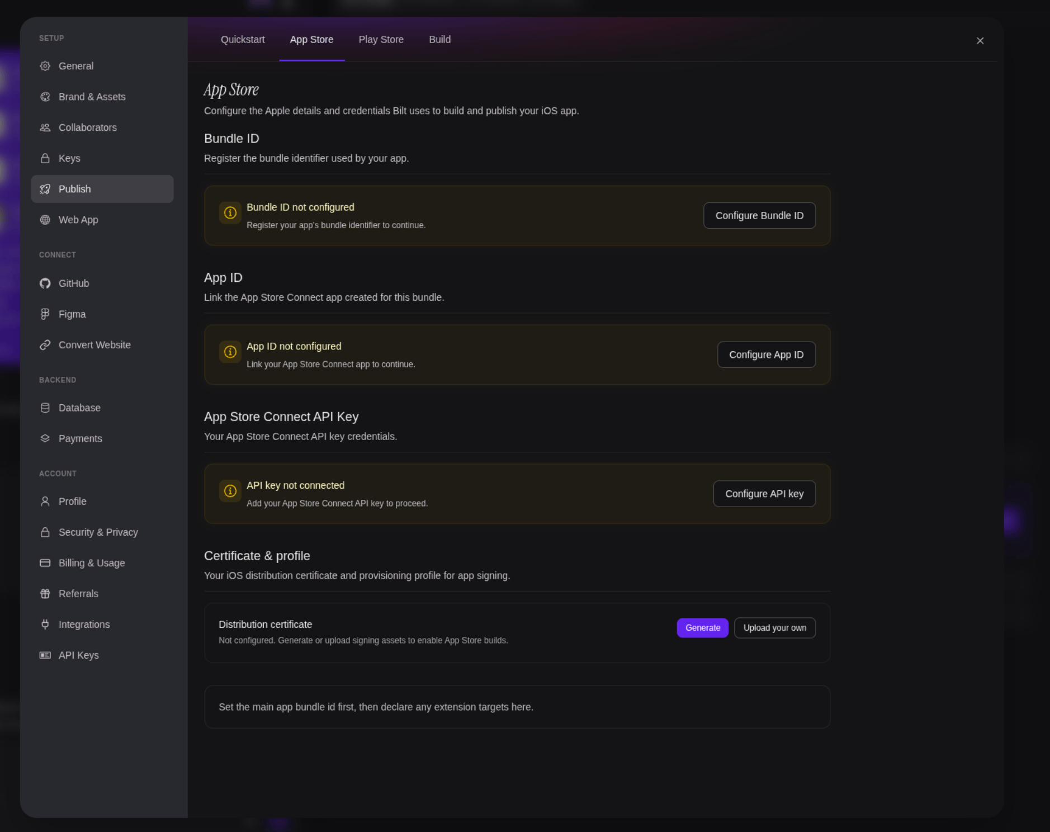The height and width of the screenshot is (832, 1050).
Task: Click the Collaborators people icon
Action: click(x=45, y=127)
